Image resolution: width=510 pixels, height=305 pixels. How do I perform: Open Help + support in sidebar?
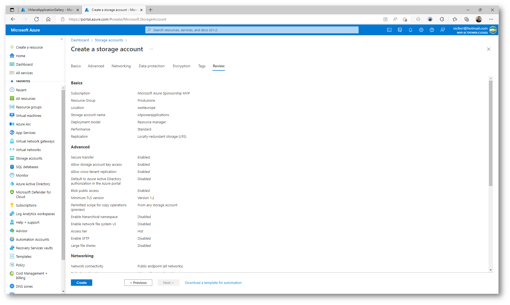click(x=27, y=222)
